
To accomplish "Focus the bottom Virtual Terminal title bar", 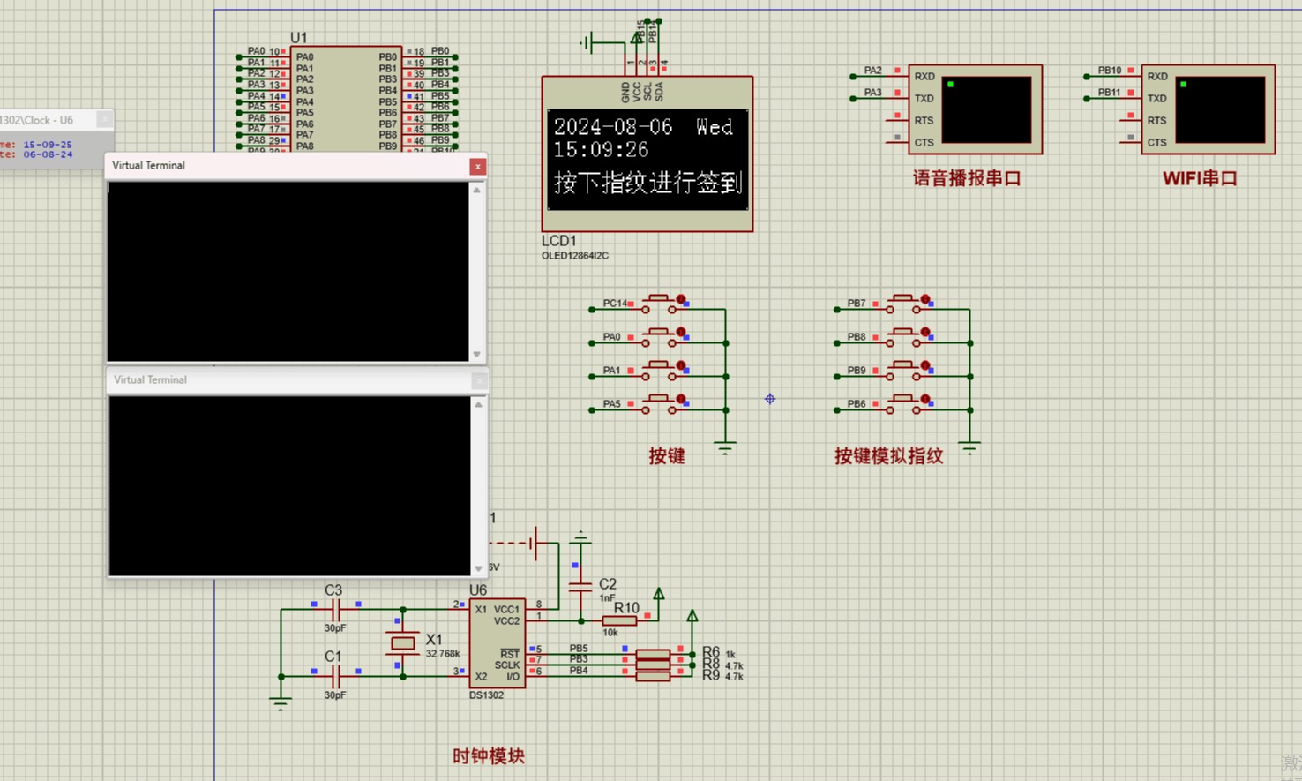I will click(282, 380).
